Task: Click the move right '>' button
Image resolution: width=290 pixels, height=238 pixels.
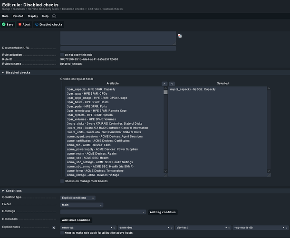Action: 164,84
